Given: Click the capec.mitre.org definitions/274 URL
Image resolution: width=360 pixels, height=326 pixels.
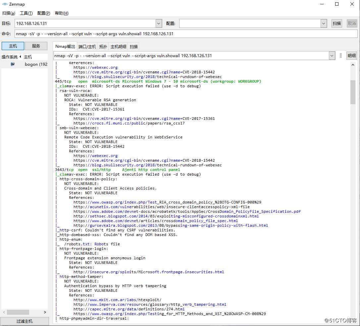Looking at the screenshot, I should (x=129, y=309).
